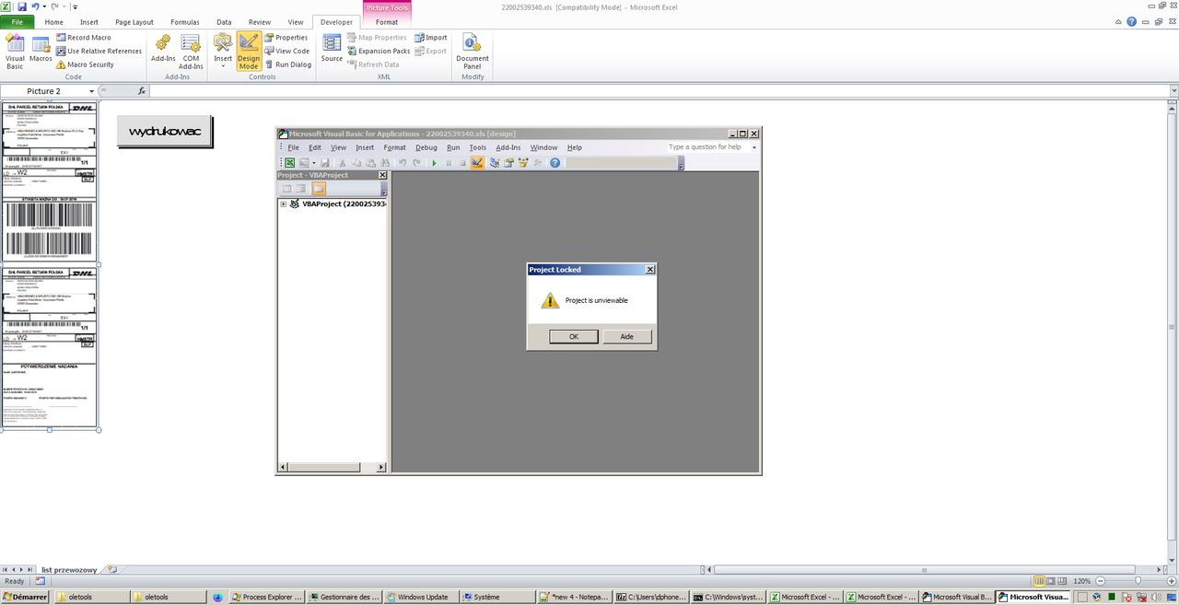Screen dimensions: 1179x605
Task: Undo from Excel Quick Access toolbar
Action: coord(35,6)
